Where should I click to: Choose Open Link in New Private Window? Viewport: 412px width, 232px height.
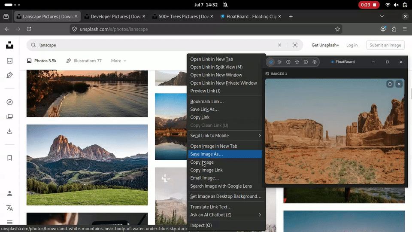tap(225, 83)
